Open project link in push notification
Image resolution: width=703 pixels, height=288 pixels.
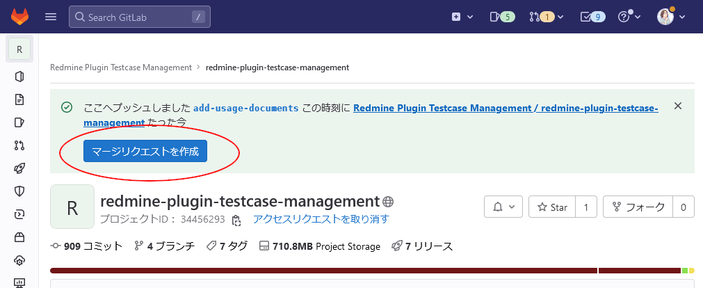pos(371,115)
